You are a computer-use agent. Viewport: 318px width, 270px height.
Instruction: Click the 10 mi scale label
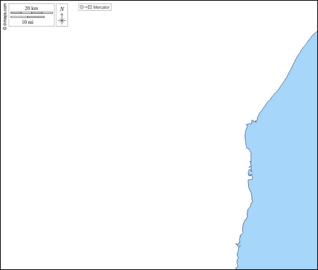[x=27, y=22]
